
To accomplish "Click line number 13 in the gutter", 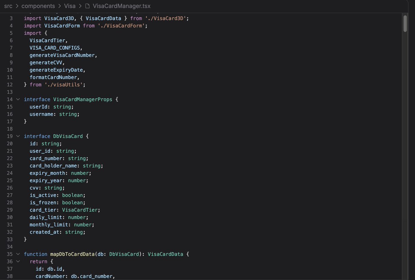I will click(x=10, y=92).
